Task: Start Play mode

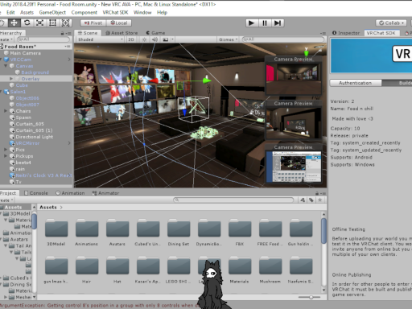Action: coord(252,23)
